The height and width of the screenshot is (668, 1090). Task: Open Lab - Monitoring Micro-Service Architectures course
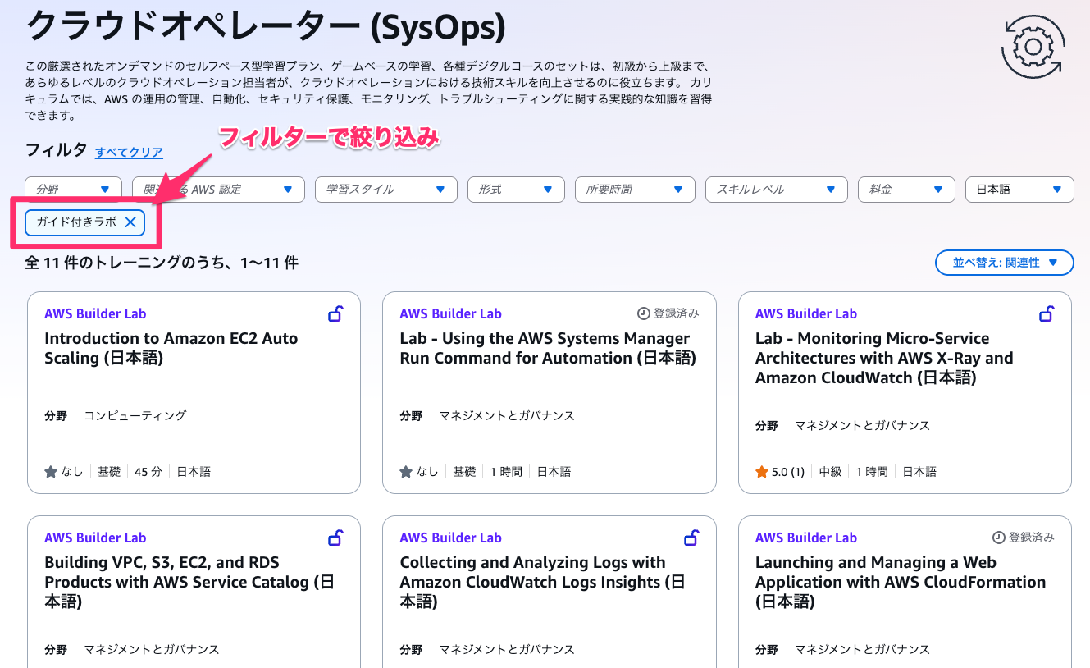[x=884, y=358]
